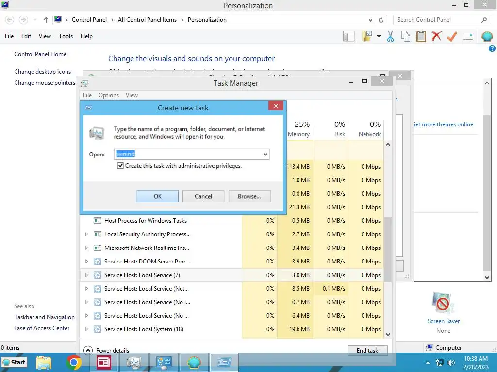The image size is (497, 372).
Task: Click the Rename toolbar icon
Action: point(468,36)
